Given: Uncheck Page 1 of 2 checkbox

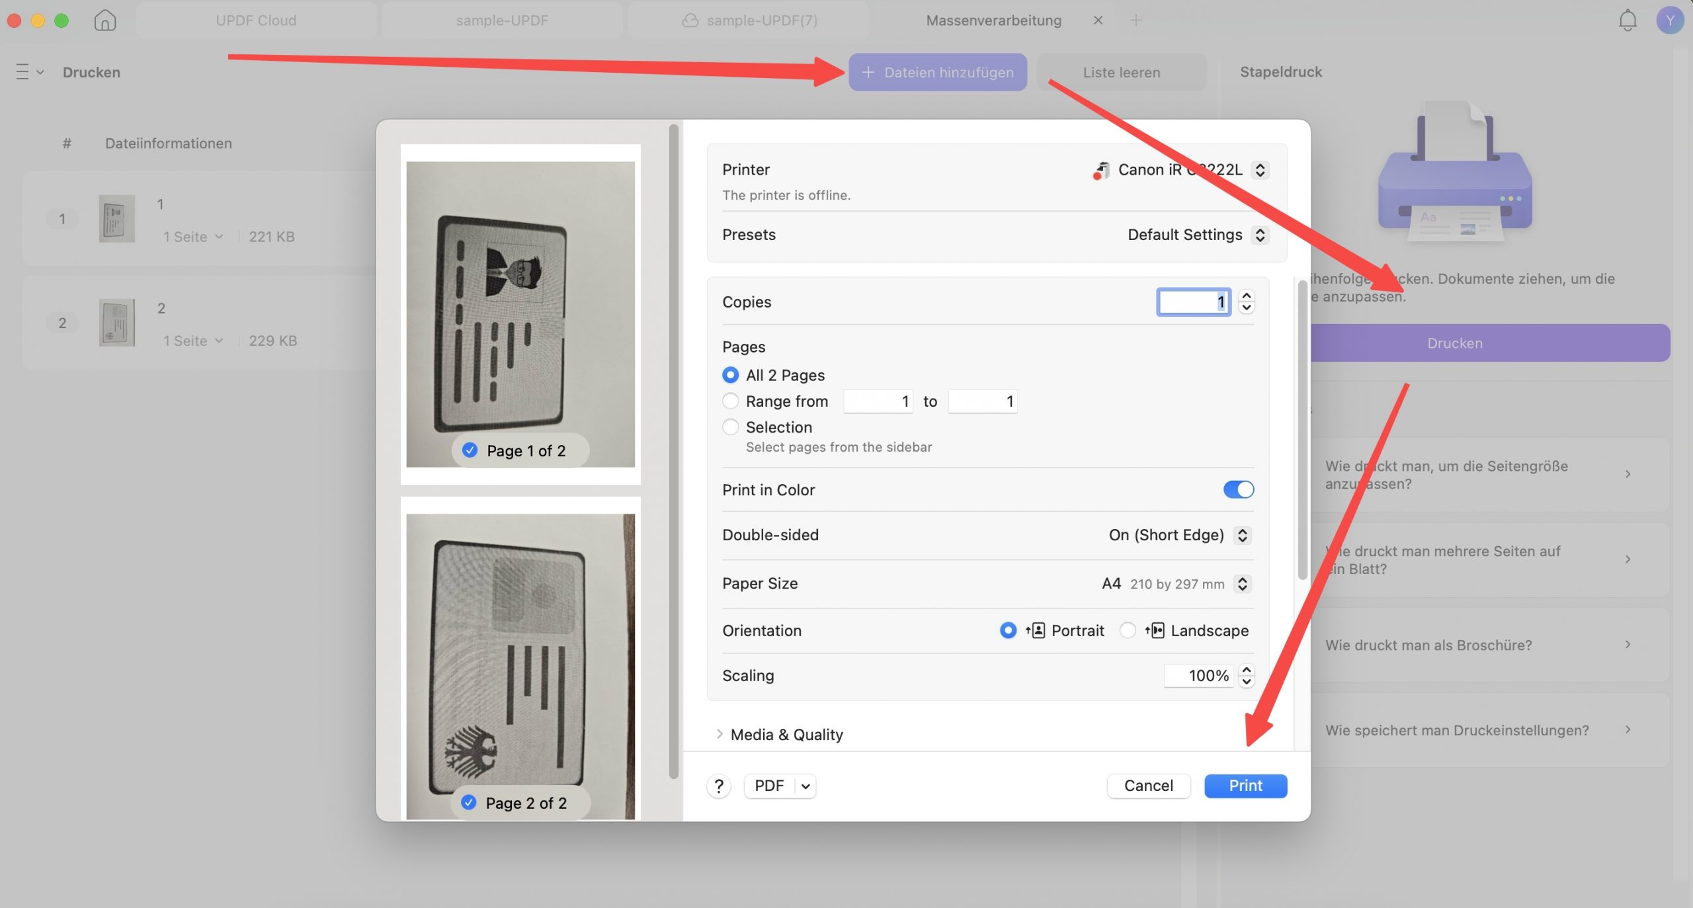Looking at the screenshot, I should coord(470,450).
